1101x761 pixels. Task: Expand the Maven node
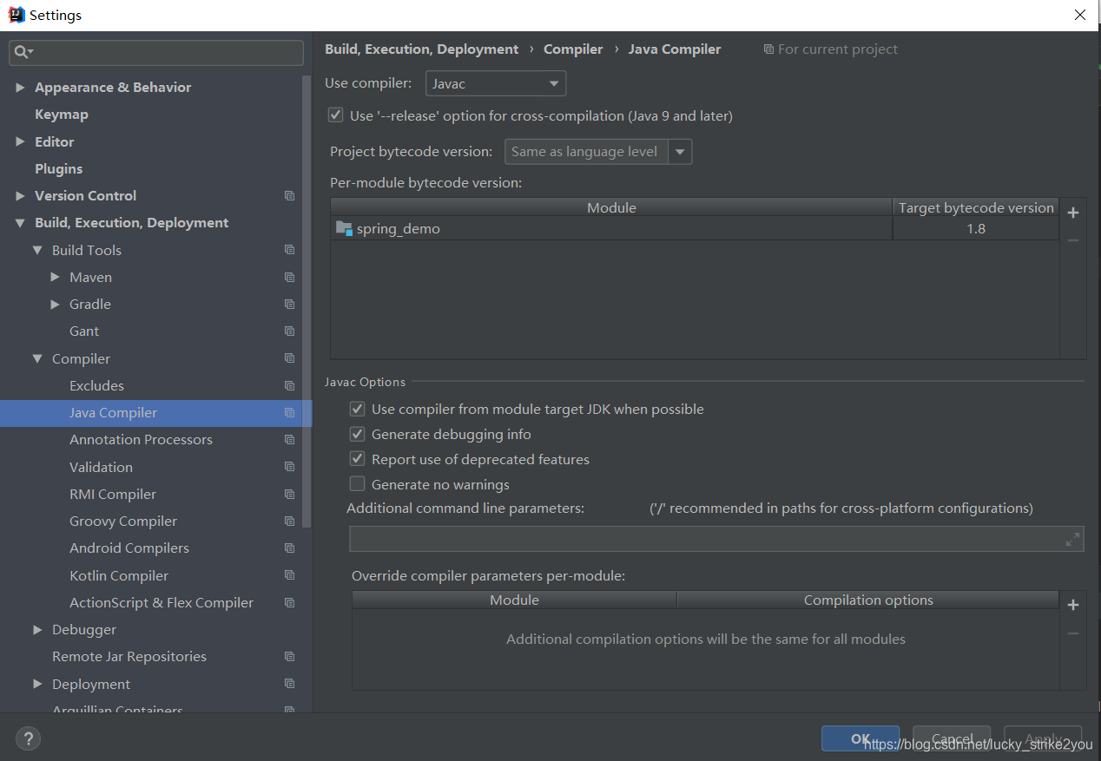point(56,278)
